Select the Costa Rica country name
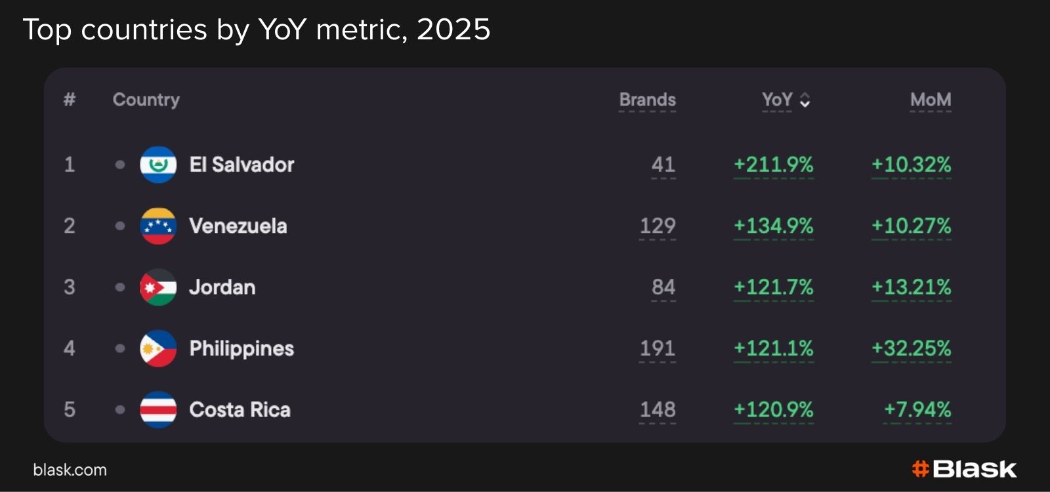 click(x=240, y=410)
